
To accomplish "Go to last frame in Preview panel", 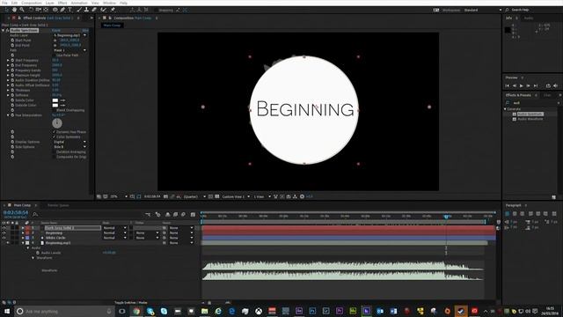I will click(x=536, y=86).
